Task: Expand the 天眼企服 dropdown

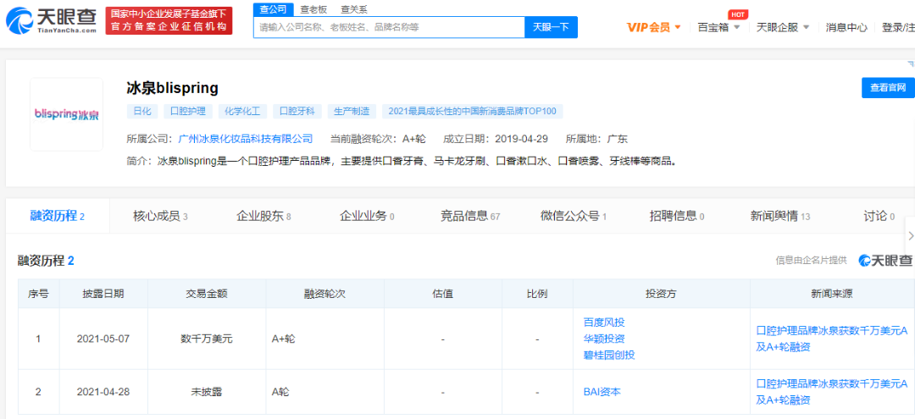Action: pos(783,27)
